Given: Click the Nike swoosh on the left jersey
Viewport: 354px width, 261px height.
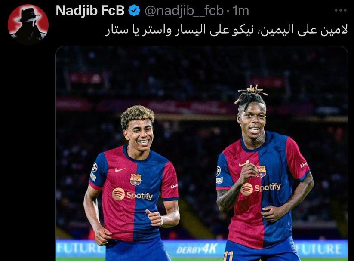Looking at the screenshot, I should [120, 169].
